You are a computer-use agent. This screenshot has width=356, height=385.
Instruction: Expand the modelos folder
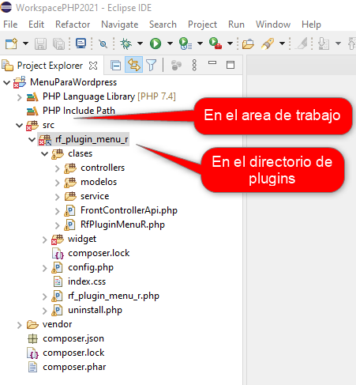click(58, 183)
